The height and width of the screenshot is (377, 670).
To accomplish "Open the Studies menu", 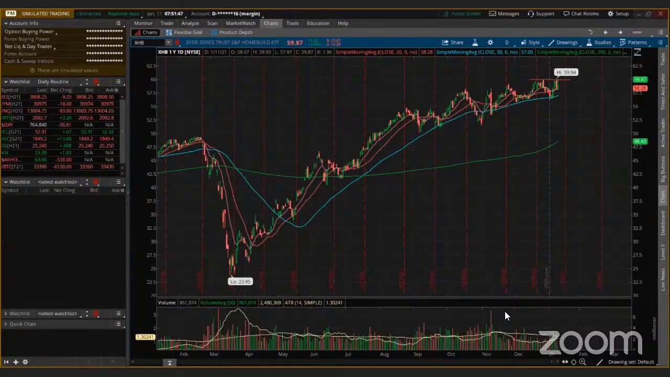I will pyautogui.click(x=598, y=42).
